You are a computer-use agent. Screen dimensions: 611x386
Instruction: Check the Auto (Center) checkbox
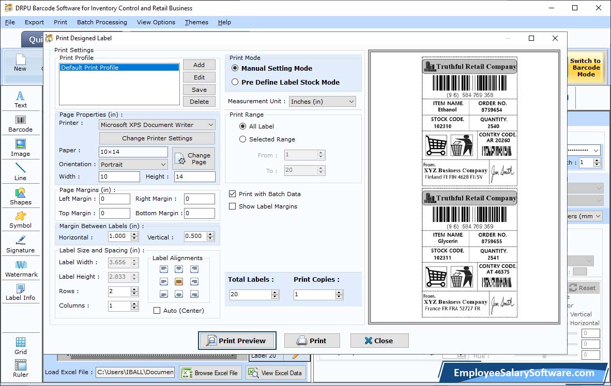tap(157, 311)
